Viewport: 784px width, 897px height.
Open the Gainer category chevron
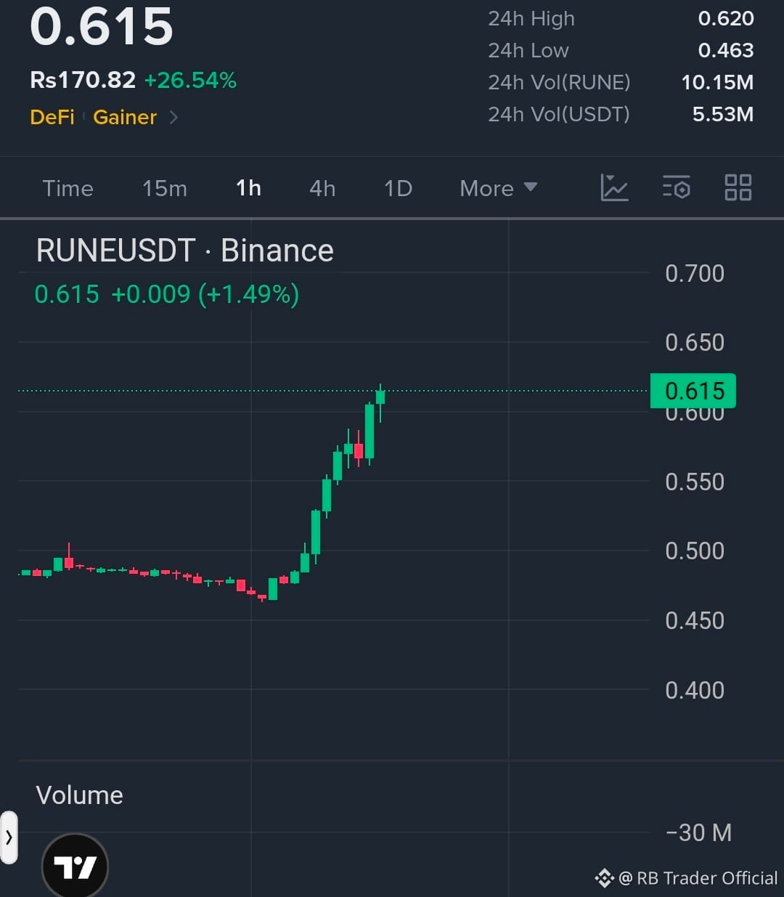click(x=173, y=117)
